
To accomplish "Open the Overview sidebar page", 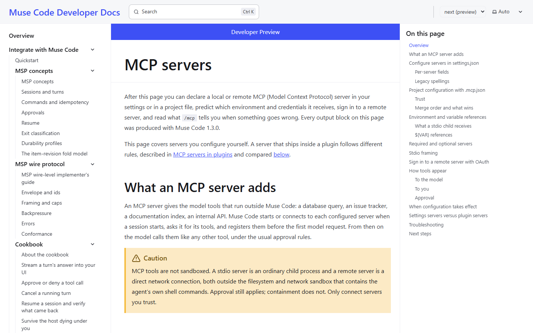I will point(21,36).
